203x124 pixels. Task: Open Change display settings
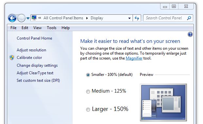coord(37,65)
